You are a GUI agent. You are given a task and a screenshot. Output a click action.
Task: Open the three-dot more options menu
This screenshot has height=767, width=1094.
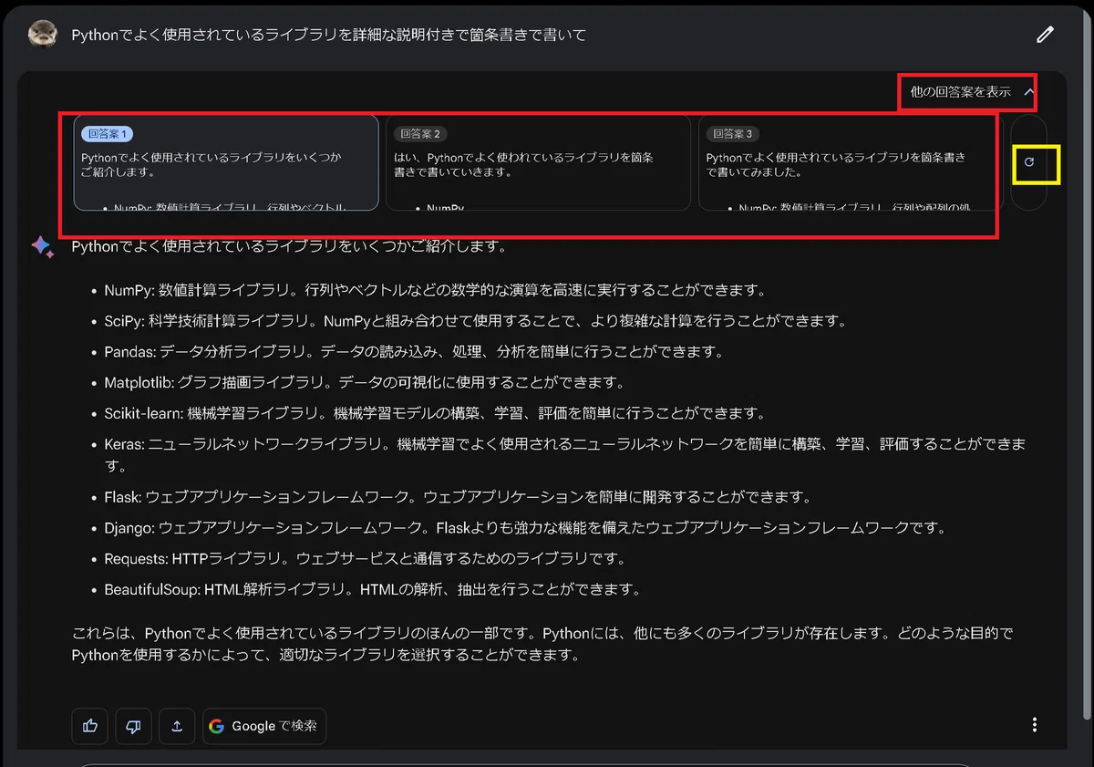tap(1034, 725)
